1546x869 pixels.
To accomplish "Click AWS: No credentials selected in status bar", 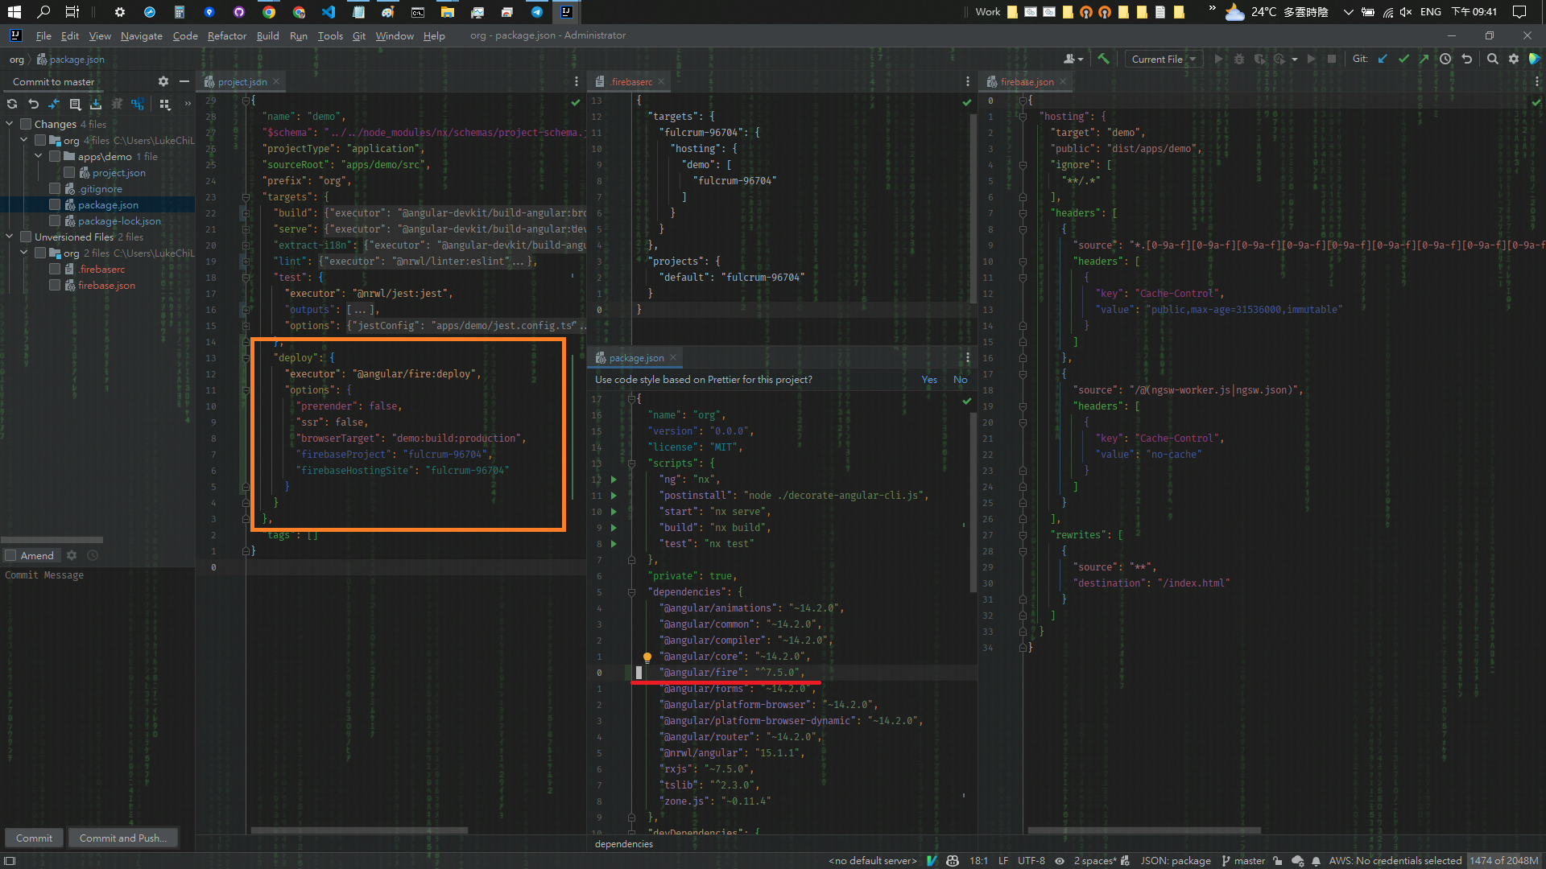I will pyautogui.click(x=1395, y=861).
